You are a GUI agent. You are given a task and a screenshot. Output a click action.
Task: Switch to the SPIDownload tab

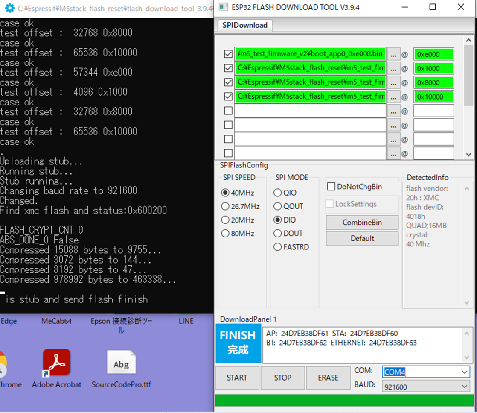tap(245, 25)
